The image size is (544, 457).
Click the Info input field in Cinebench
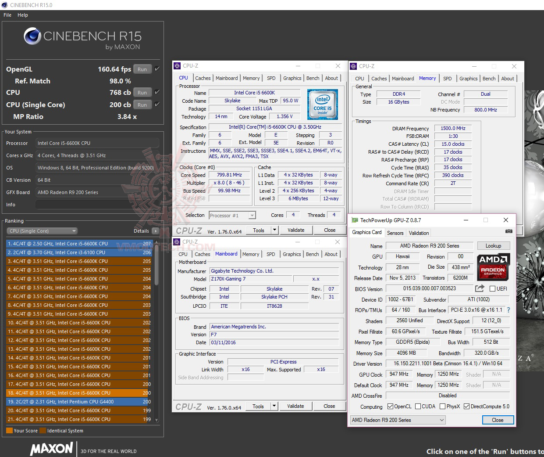[x=97, y=205]
